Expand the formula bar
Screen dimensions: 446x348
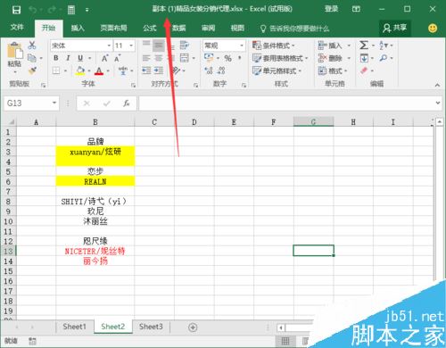click(x=438, y=103)
